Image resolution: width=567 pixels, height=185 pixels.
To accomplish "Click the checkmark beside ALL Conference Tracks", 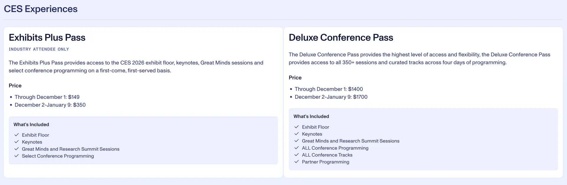I will 296,155.
